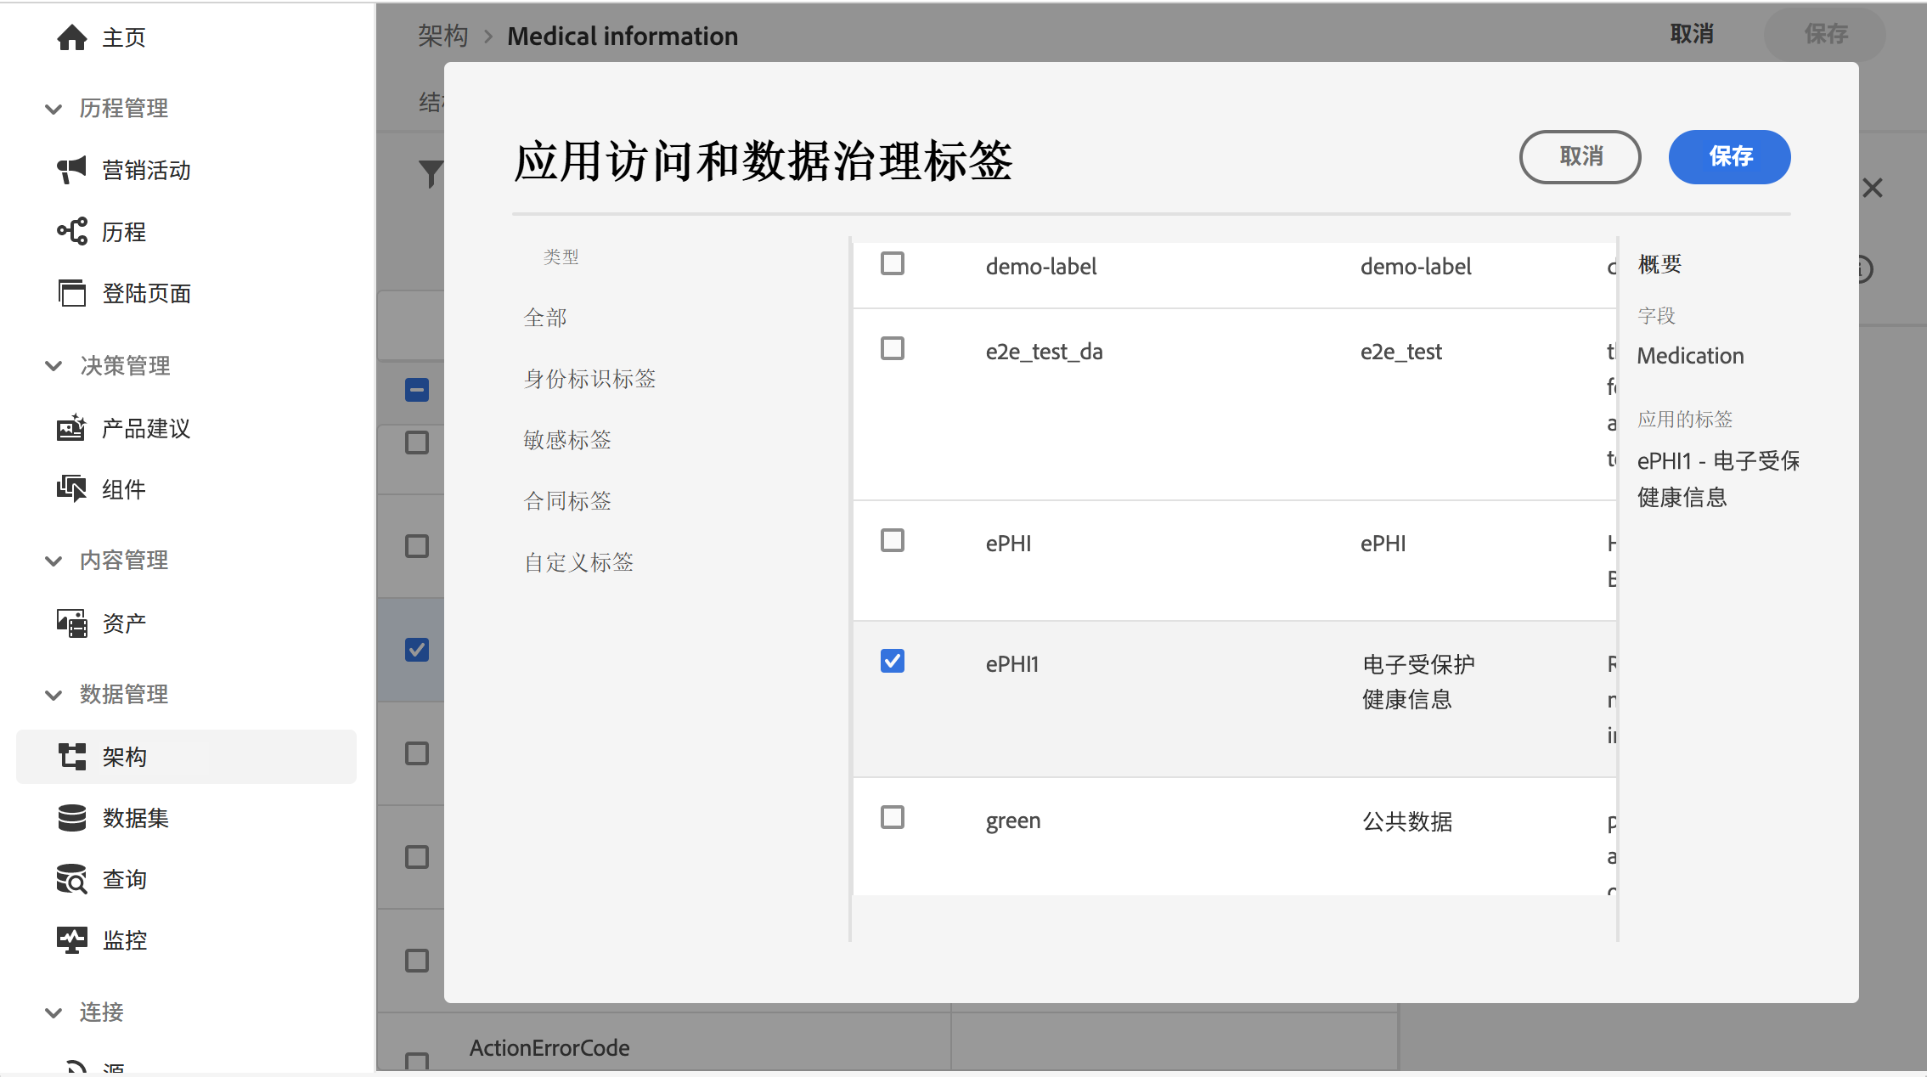Open the Queries icon 查询

(x=72, y=879)
